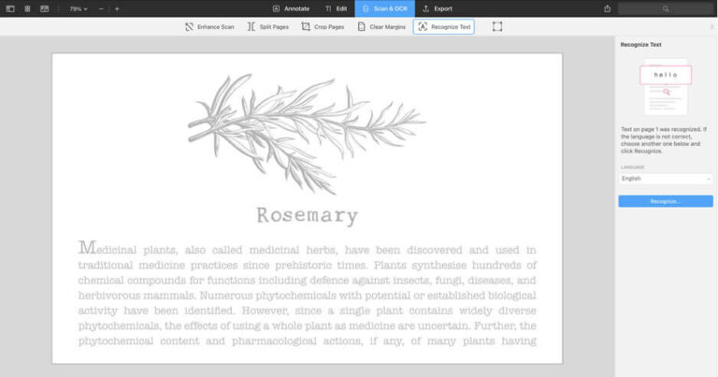Open the share icon in the toolbar

607,8
